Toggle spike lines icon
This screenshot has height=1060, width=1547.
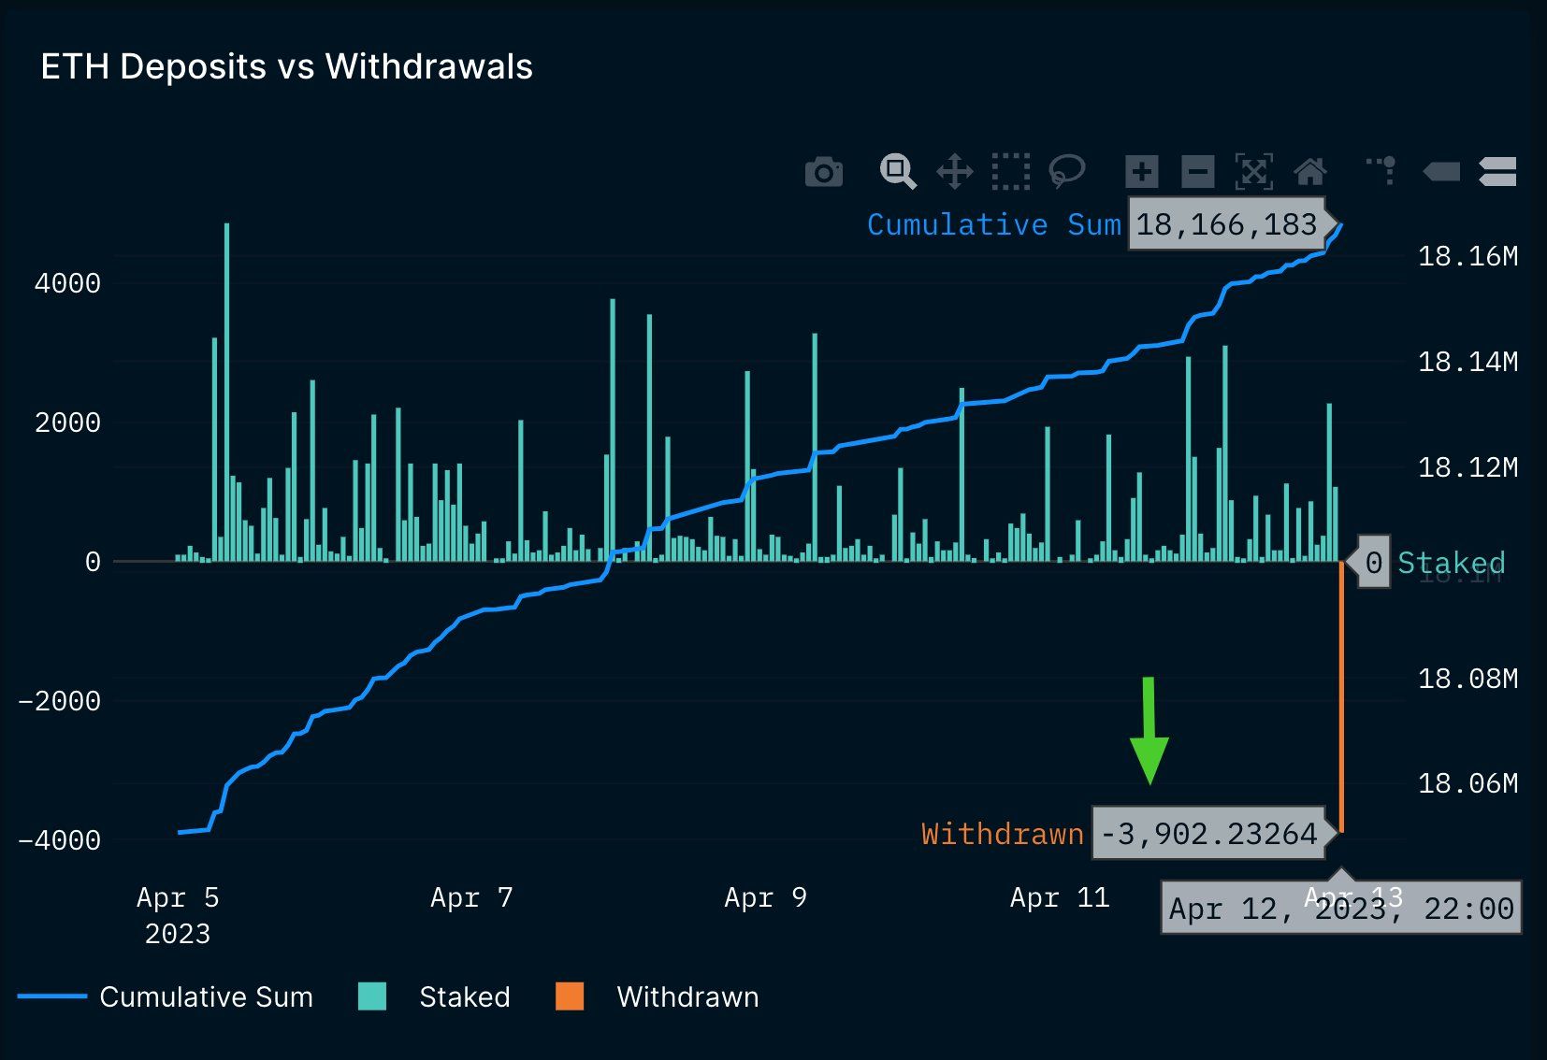click(1381, 170)
